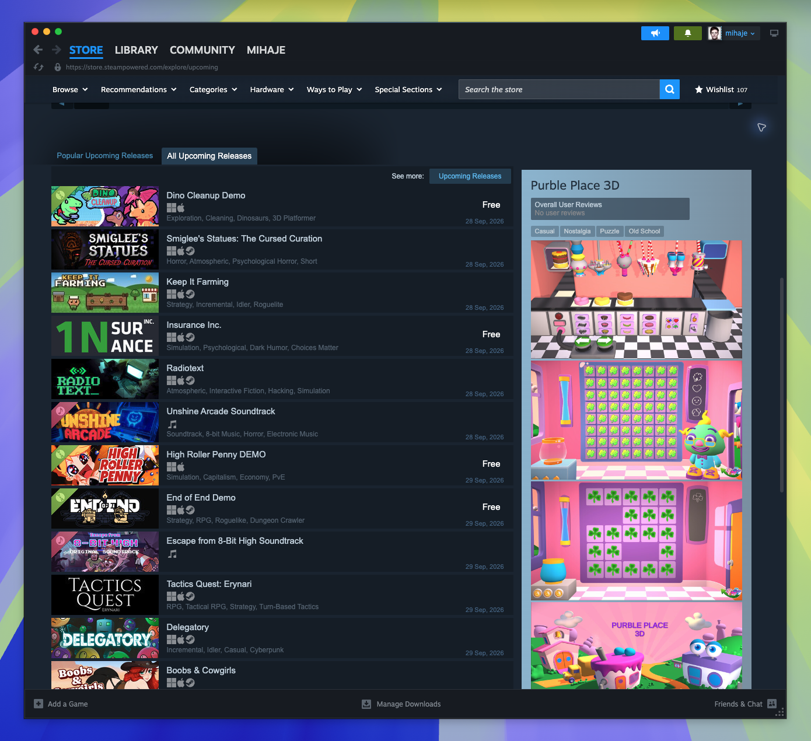Click the back navigation arrow

pyautogui.click(x=38, y=50)
